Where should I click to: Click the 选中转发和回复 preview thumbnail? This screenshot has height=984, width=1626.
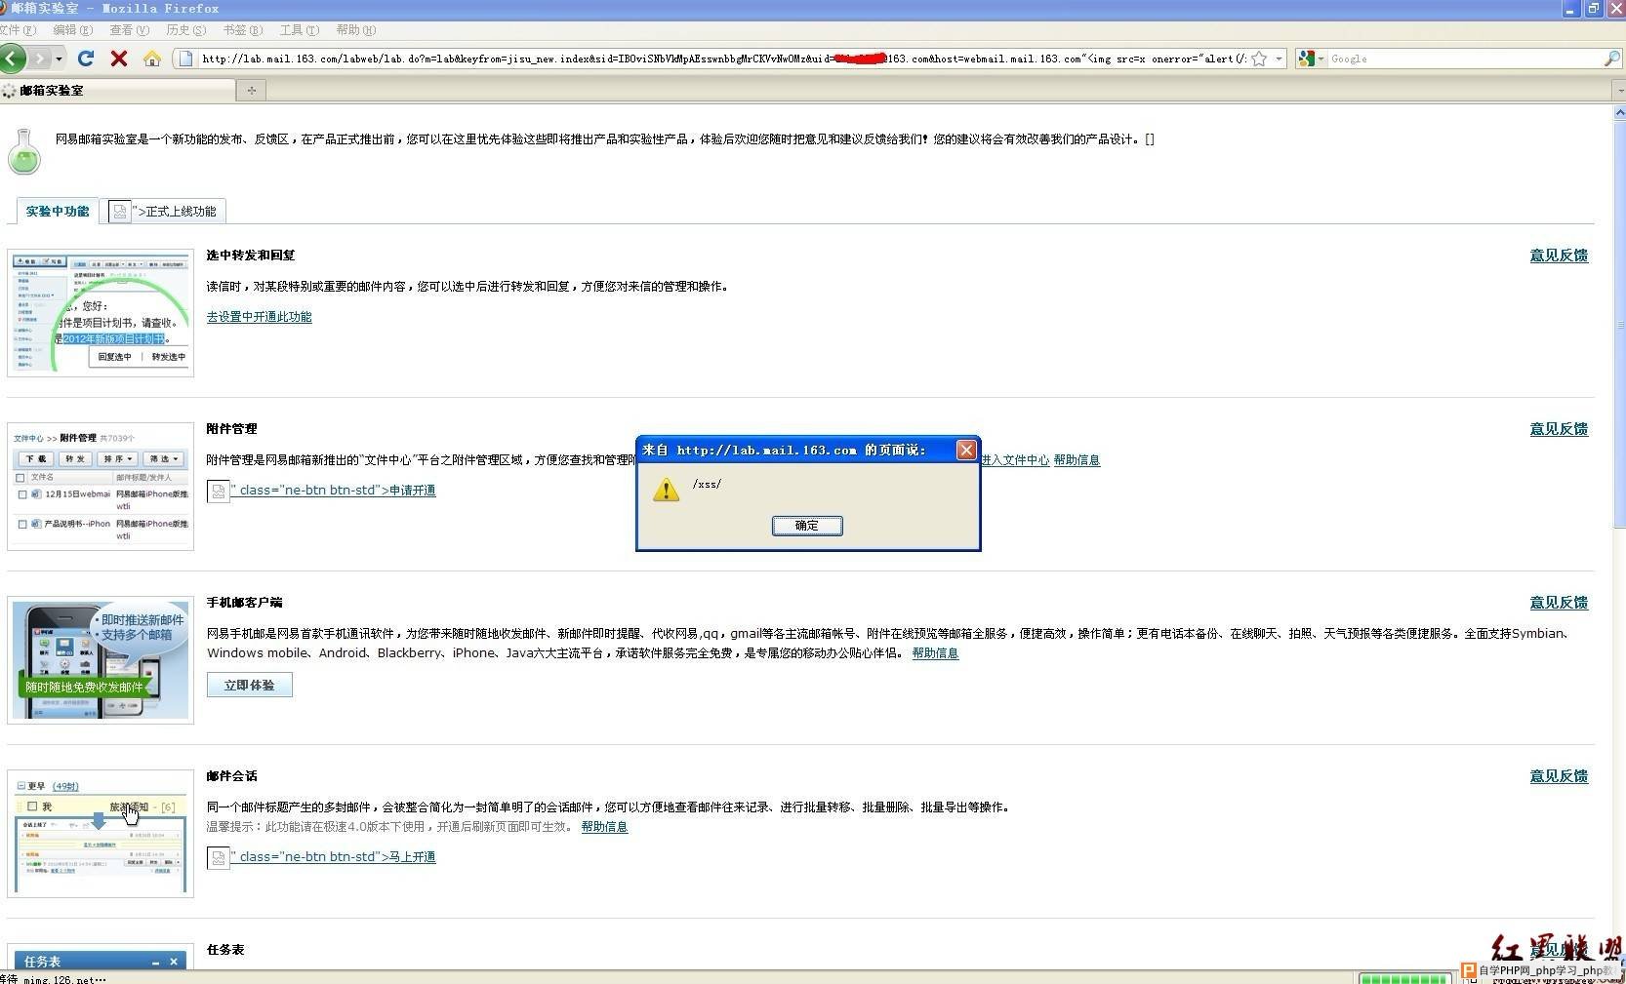(101, 313)
